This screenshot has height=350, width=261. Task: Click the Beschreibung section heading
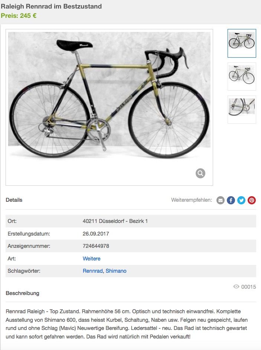pos(22,293)
